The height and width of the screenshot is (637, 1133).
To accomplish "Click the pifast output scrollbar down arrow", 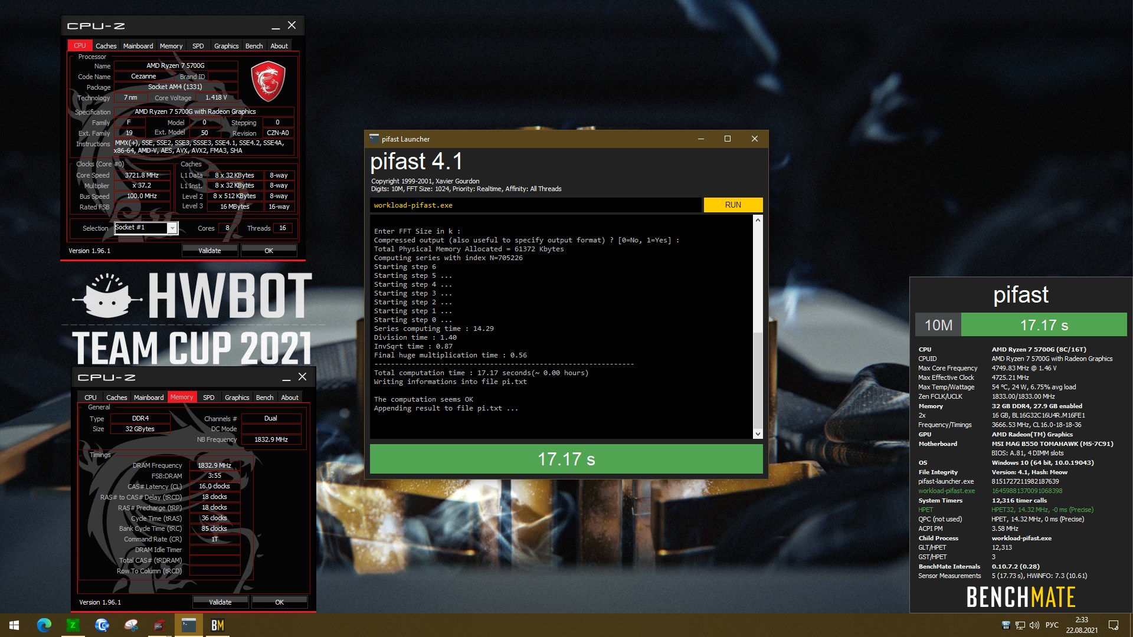I will pyautogui.click(x=758, y=434).
